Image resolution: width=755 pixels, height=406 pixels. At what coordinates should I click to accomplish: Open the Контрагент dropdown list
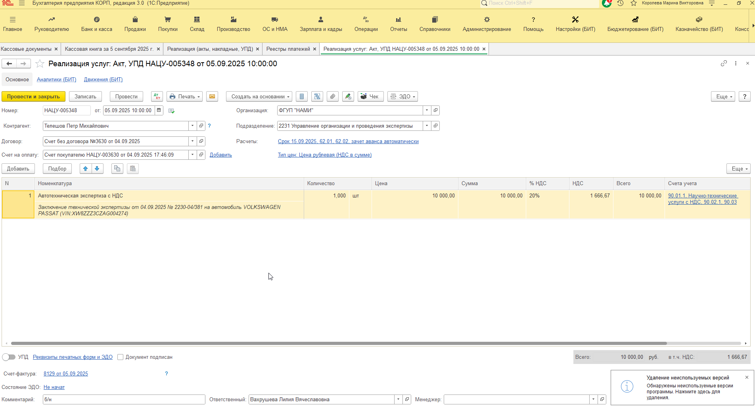(x=192, y=126)
